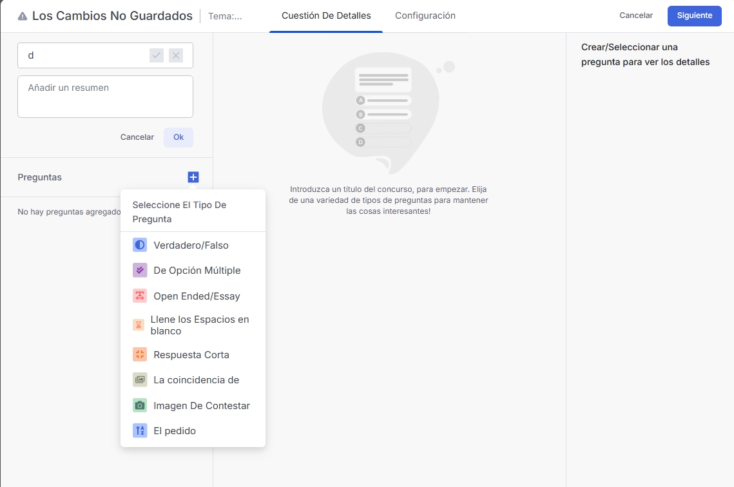The width and height of the screenshot is (734, 487).
Task: Click Cancelar in the top bar
Action: [x=635, y=15]
